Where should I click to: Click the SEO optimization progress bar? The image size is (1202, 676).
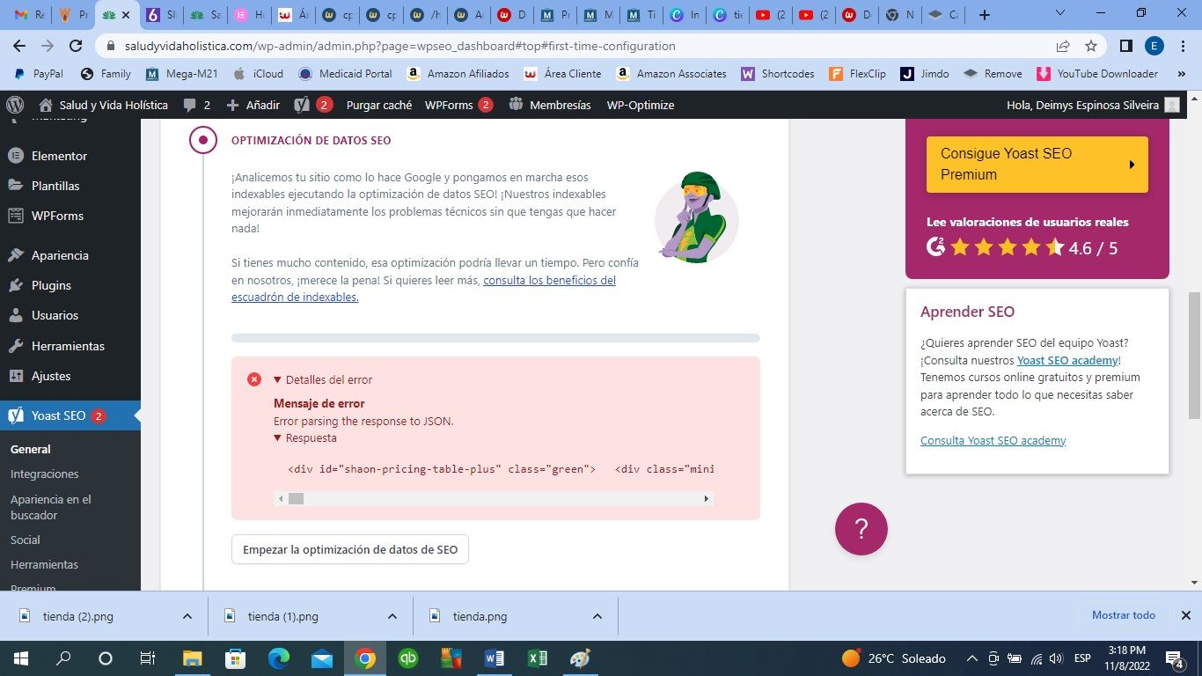495,338
